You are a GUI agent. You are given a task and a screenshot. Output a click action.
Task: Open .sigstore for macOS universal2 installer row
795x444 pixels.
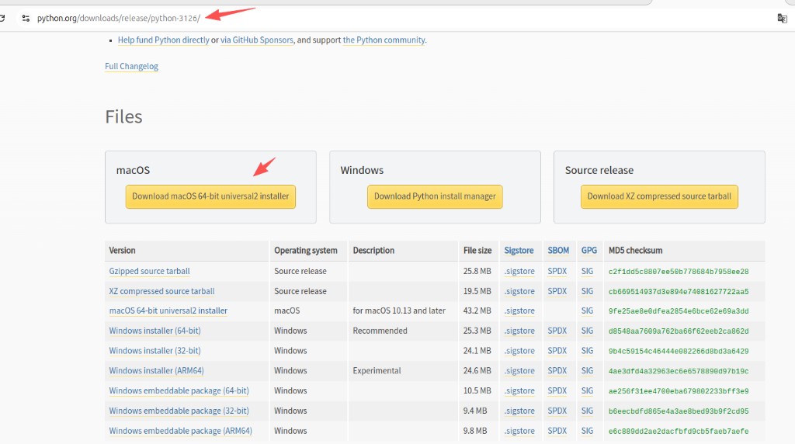pos(519,310)
